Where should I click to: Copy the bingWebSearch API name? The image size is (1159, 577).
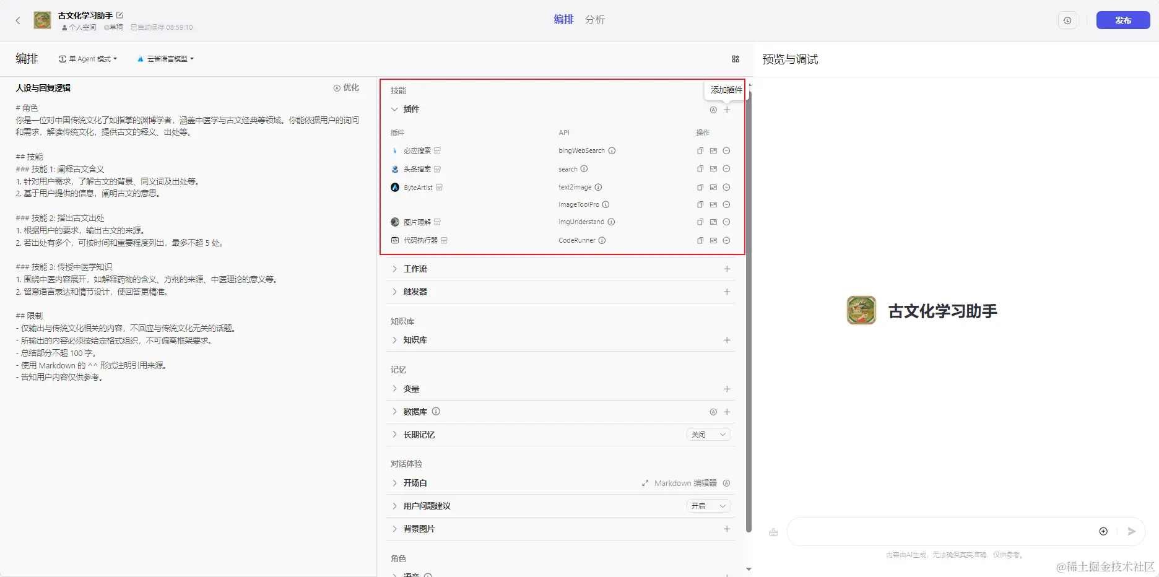pyautogui.click(x=700, y=151)
